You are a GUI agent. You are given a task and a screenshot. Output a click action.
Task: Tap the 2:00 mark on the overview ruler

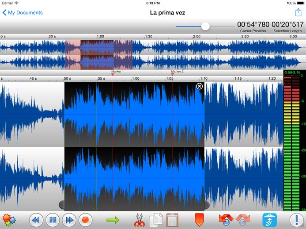pos(196,37)
